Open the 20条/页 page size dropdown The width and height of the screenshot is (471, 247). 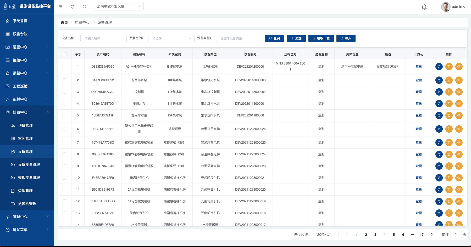coord(325,234)
